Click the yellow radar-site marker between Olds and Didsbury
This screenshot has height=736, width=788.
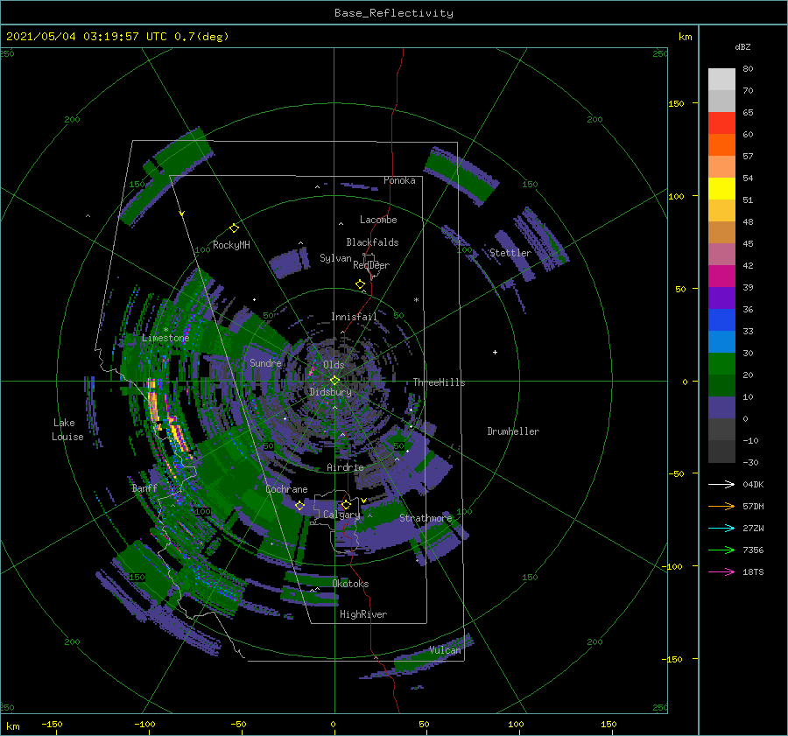(334, 381)
